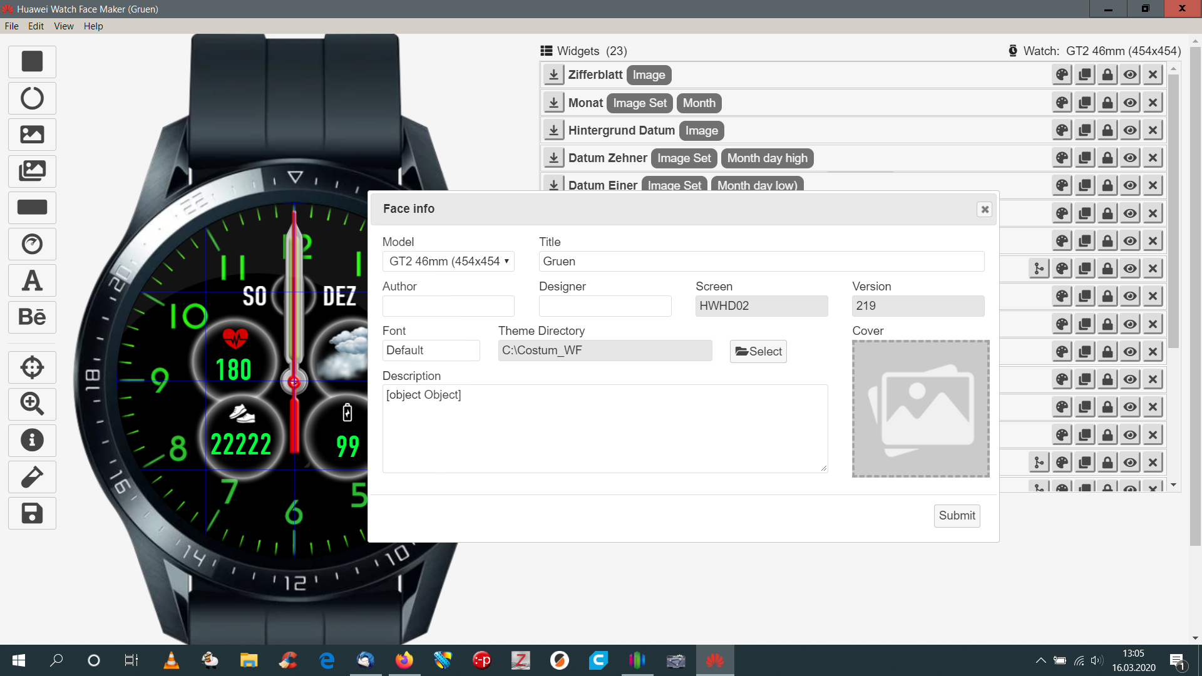
Task: Select the text widget tool (A)
Action: click(32, 280)
